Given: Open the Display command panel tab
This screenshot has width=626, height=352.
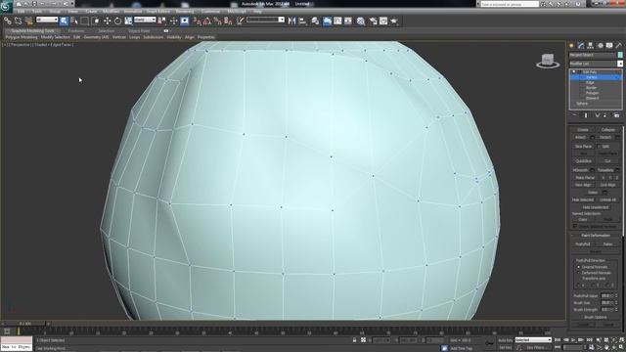Looking at the screenshot, I should [x=609, y=46].
